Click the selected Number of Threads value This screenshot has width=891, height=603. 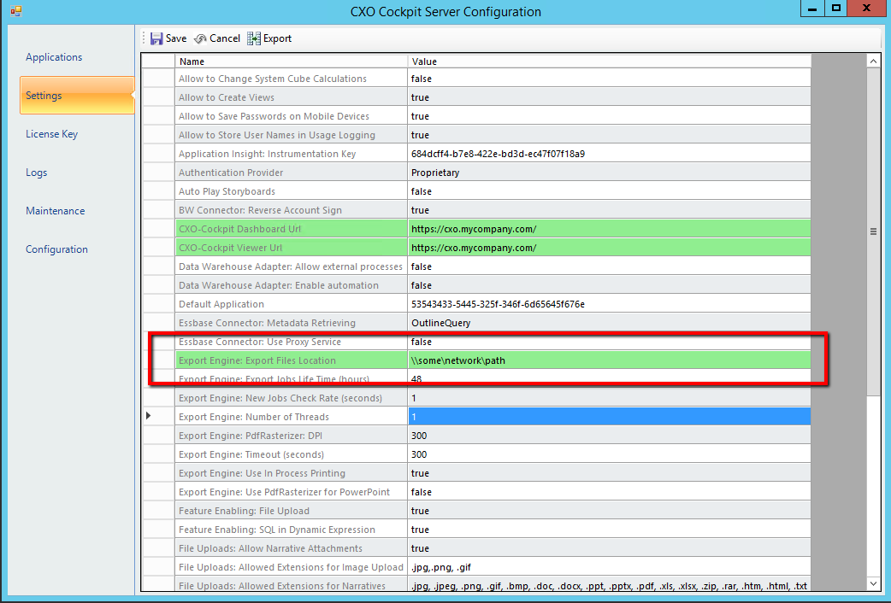click(609, 417)
